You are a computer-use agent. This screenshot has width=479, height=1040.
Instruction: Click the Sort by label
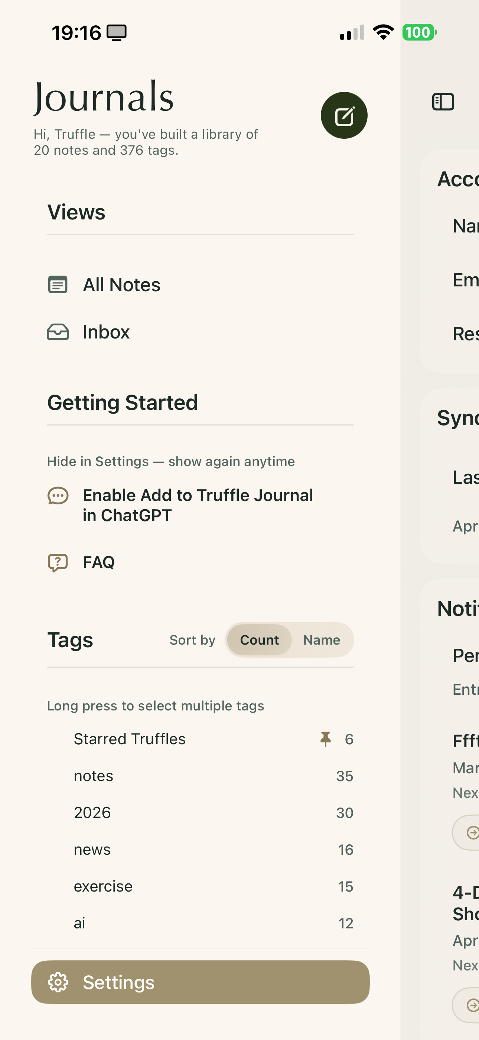[x=192, y=640]
